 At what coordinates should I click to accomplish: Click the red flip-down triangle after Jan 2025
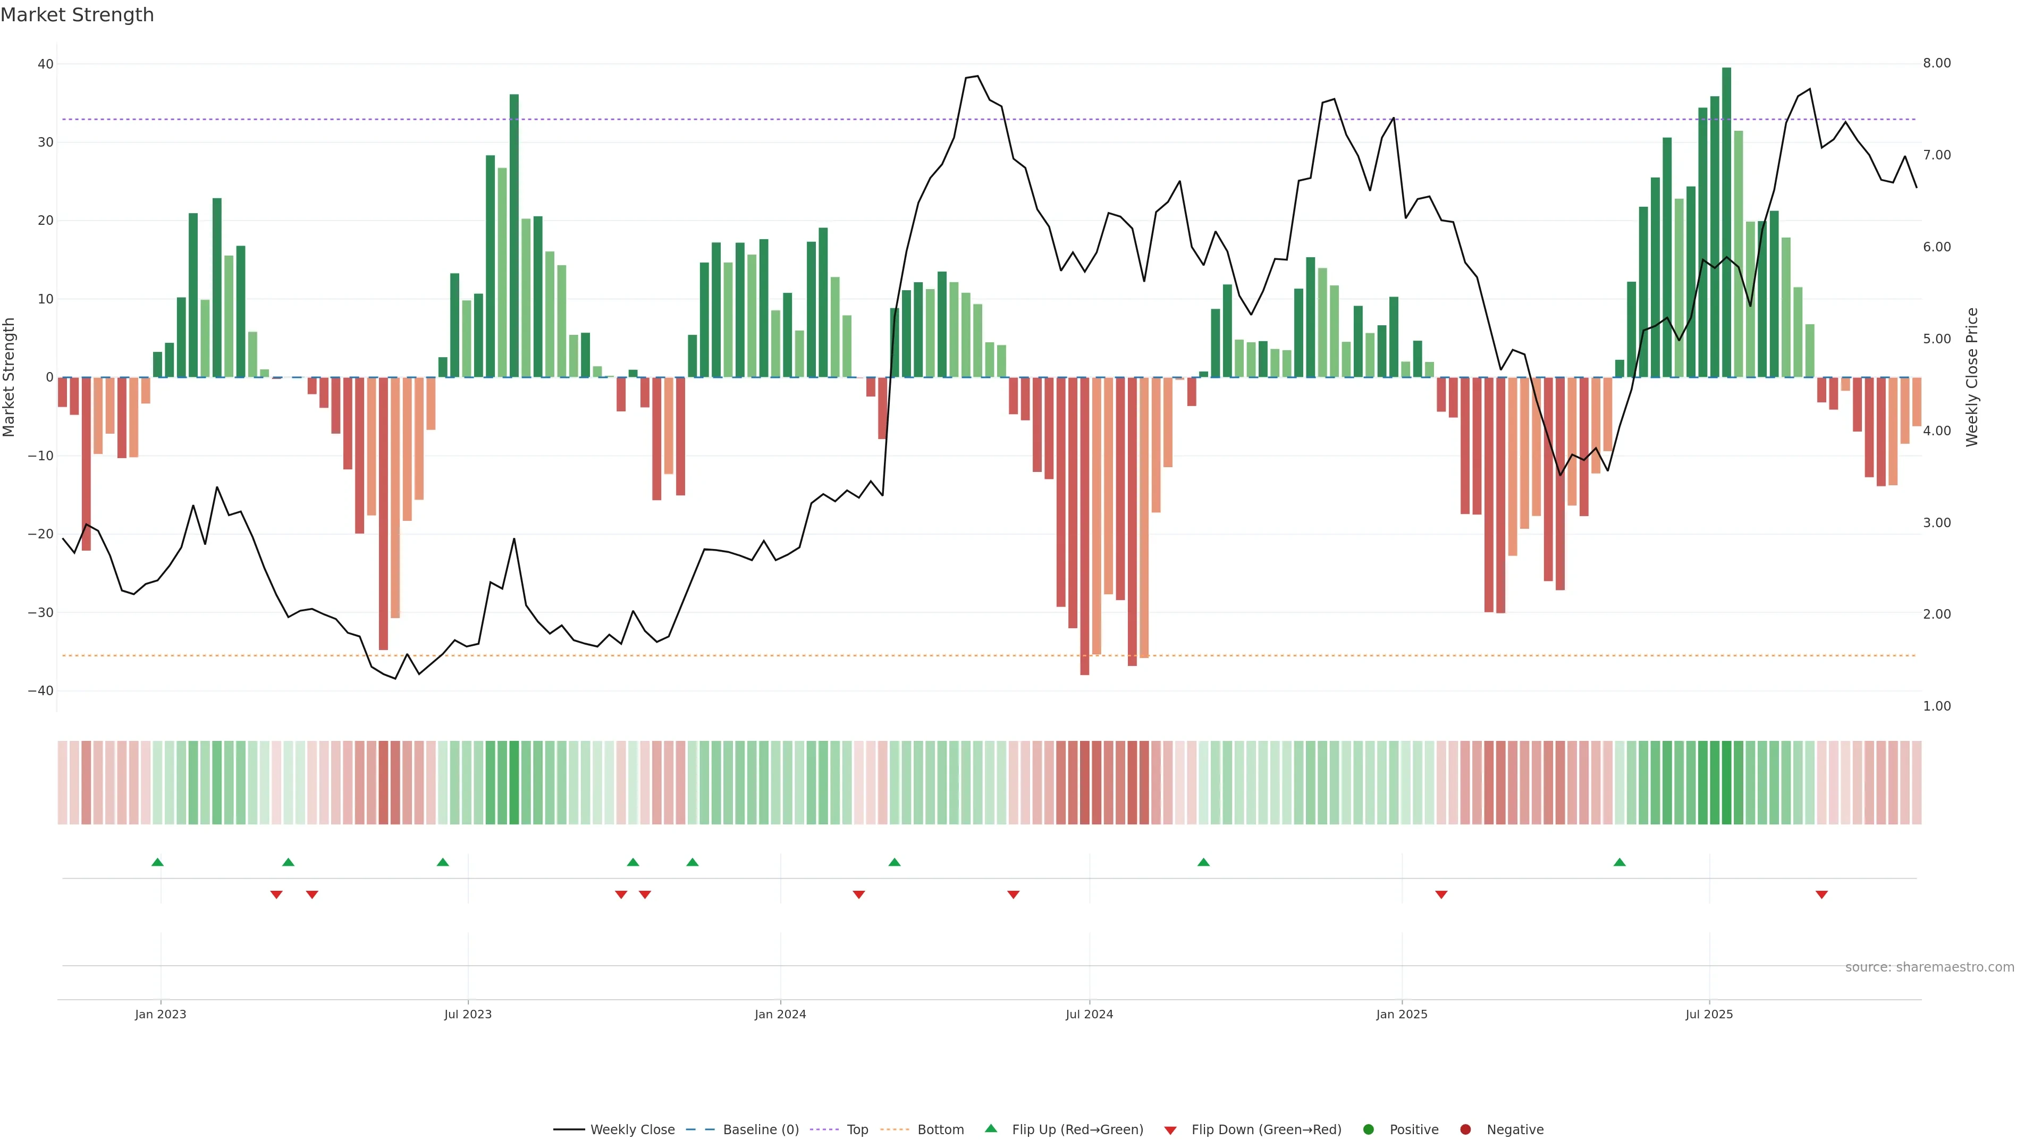click(1441, 894)
